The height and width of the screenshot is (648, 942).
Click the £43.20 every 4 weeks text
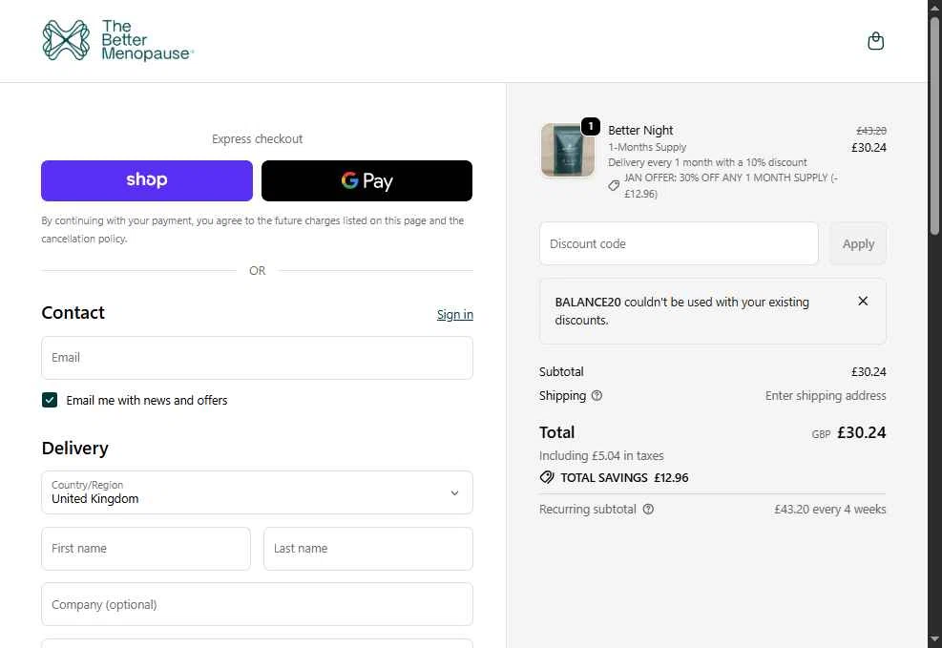tap(830, 510)
